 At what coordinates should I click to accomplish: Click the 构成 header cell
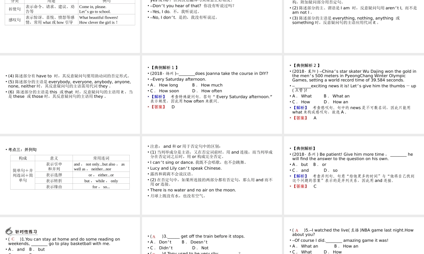tap(23, 158)
